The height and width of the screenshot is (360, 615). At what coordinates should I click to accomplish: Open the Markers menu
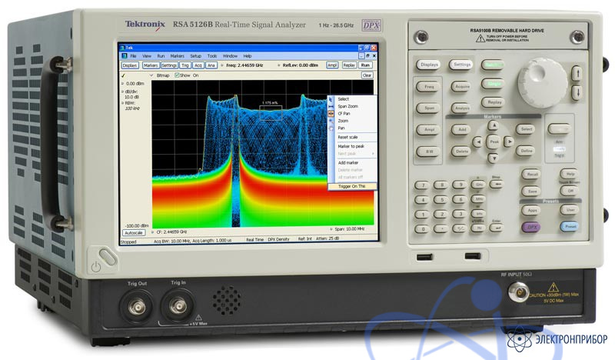[x=177, y=56]
